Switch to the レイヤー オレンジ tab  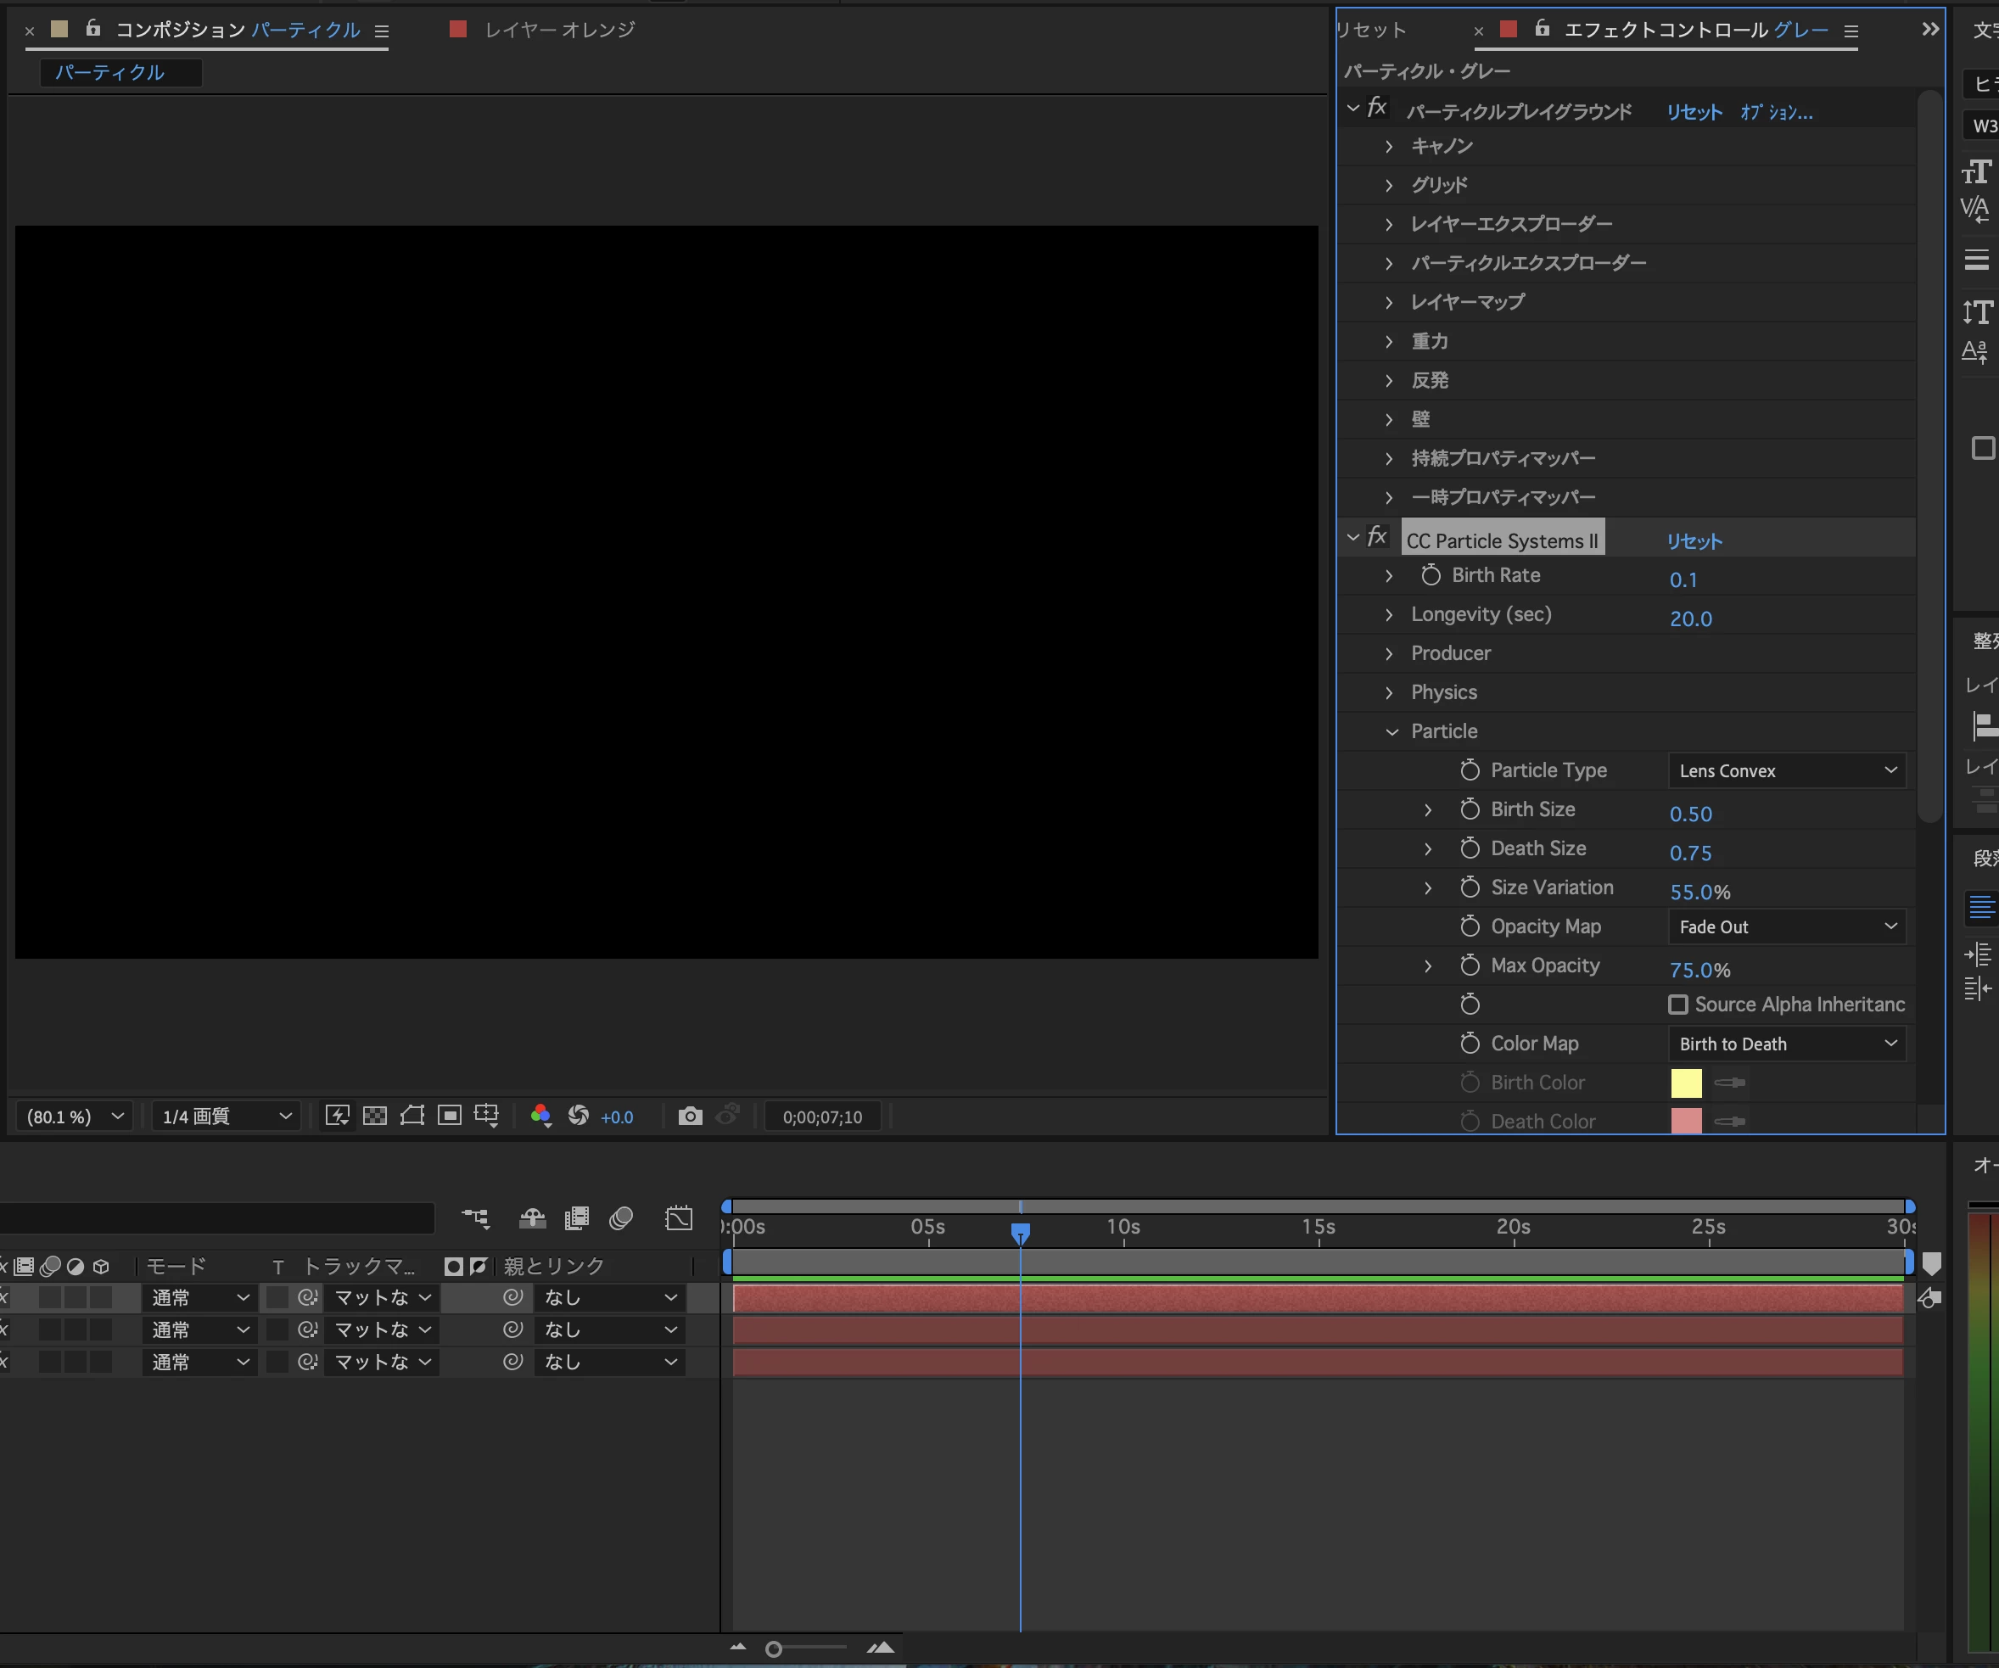tap(557, 30)
